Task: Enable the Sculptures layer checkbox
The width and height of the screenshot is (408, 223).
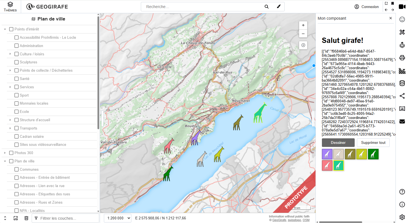Action: tap(17, 62)
